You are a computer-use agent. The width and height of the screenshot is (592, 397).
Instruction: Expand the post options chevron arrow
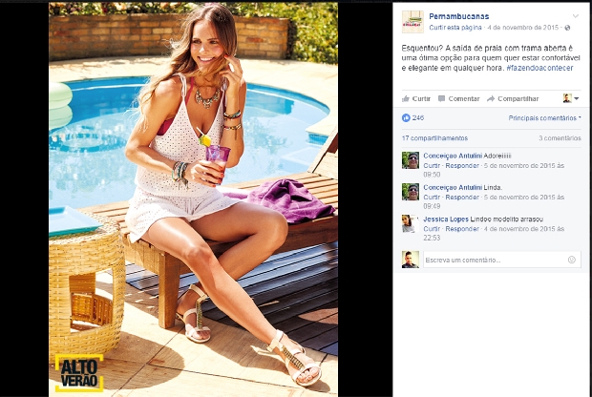576,16
